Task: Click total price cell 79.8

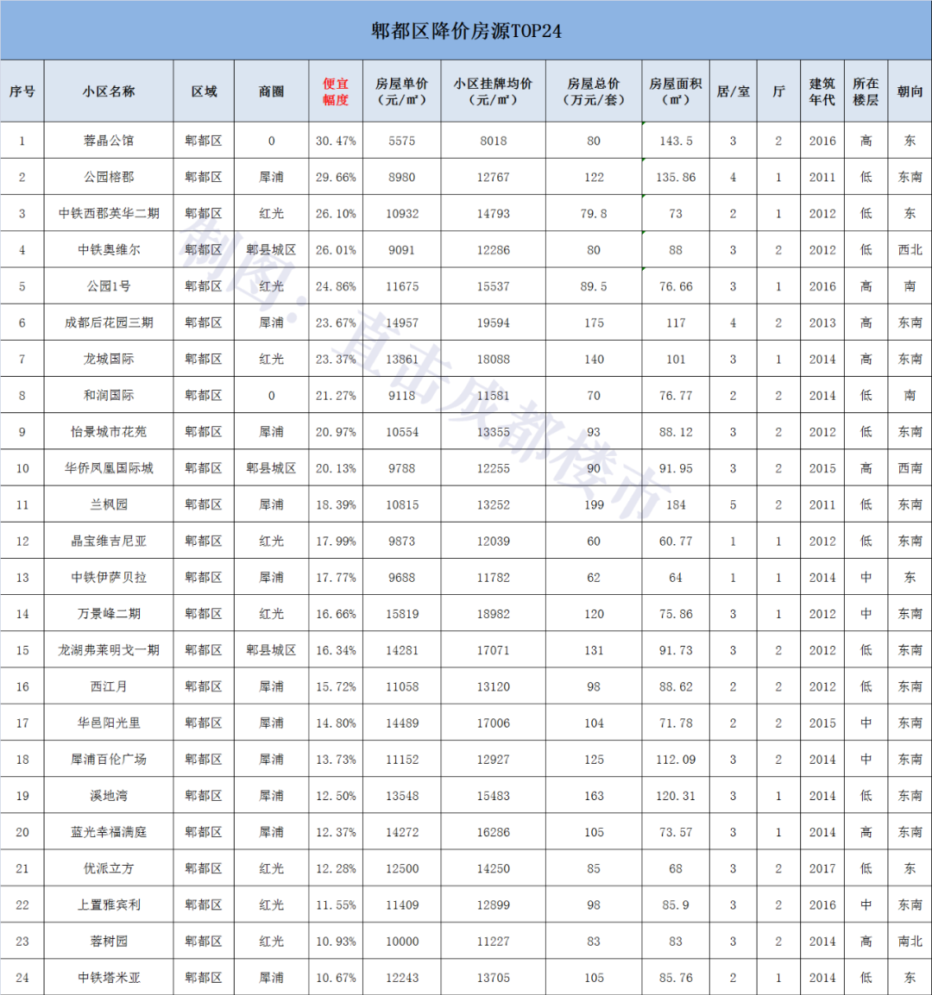Action: pos(594,213)
